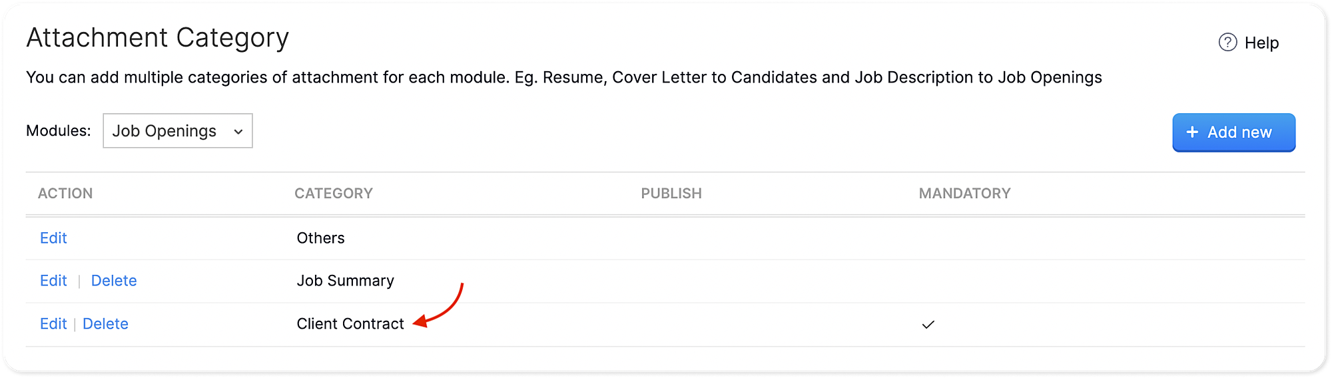Delete the Job Summary category
The width and height of the screenshot is (1332, 378).
(x=114, y=281)
